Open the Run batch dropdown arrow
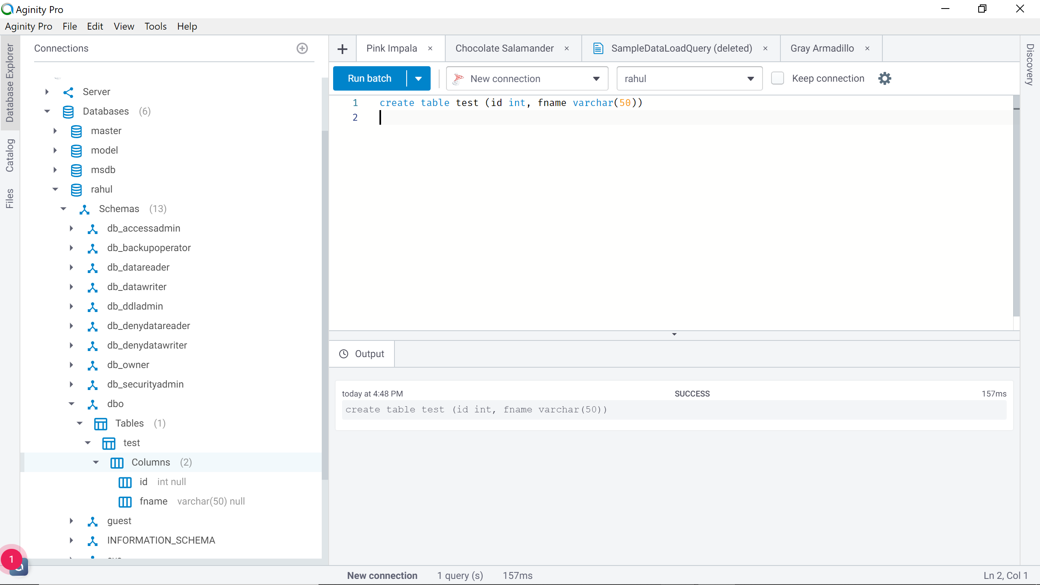 [418, 79]
